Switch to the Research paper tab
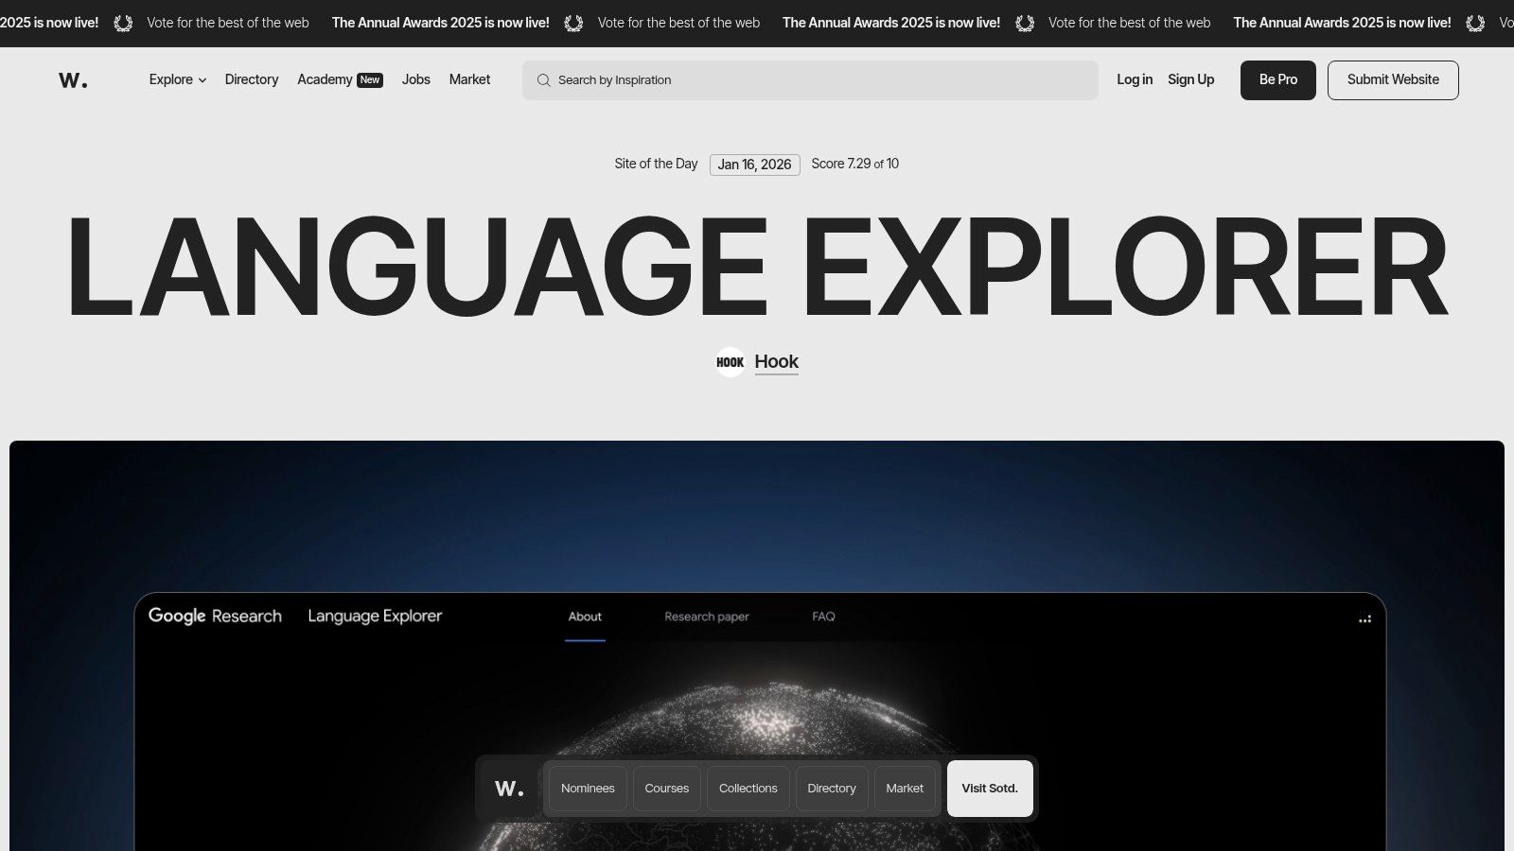 click(706, 617)
